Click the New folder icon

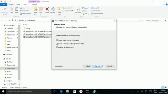[x=59, y=9]
